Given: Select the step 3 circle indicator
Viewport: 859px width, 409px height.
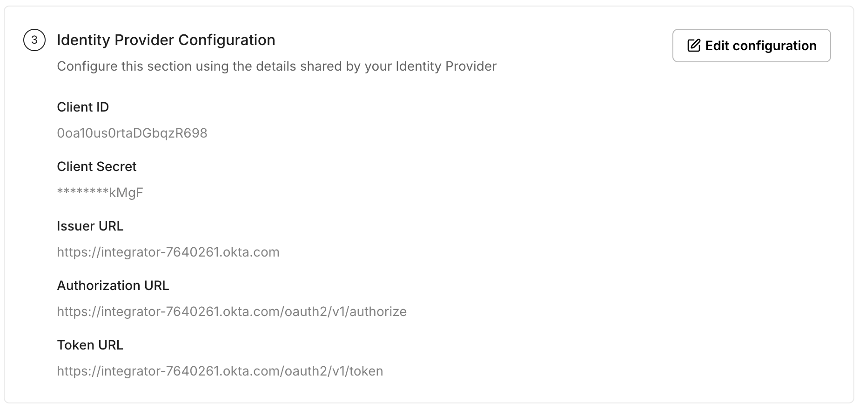Looking at the screenshot, I should point(35,40).
